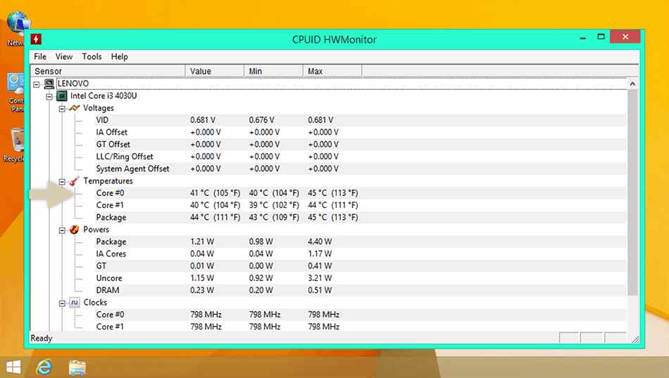Launch Internet Explorer from the taskbar

[x=44, y=367]
